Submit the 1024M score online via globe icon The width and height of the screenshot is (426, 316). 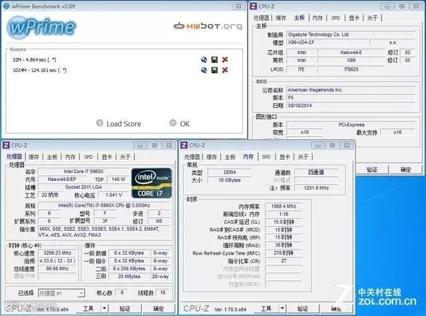pyautogui.click(x=204, y=70)
